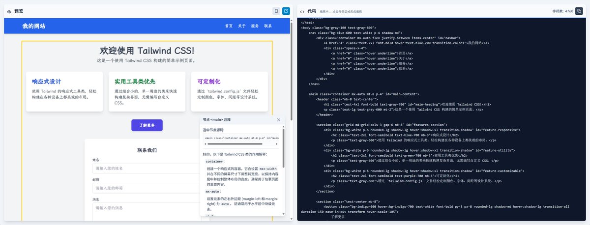590x225 pixels.
Task: Click the <body class="bg-gray-100"> code line
Action: point(338,28)
